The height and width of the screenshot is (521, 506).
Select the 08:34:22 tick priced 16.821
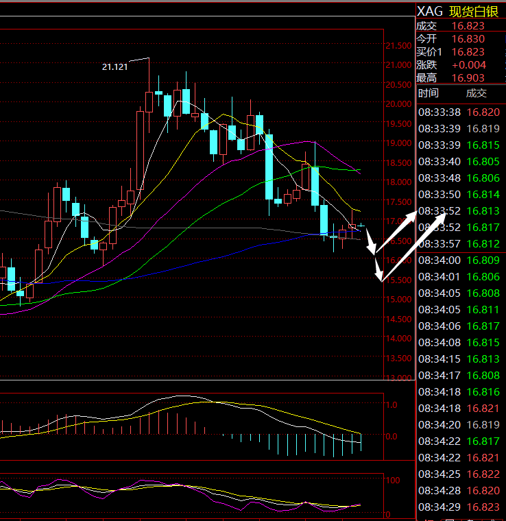(459, 457)
